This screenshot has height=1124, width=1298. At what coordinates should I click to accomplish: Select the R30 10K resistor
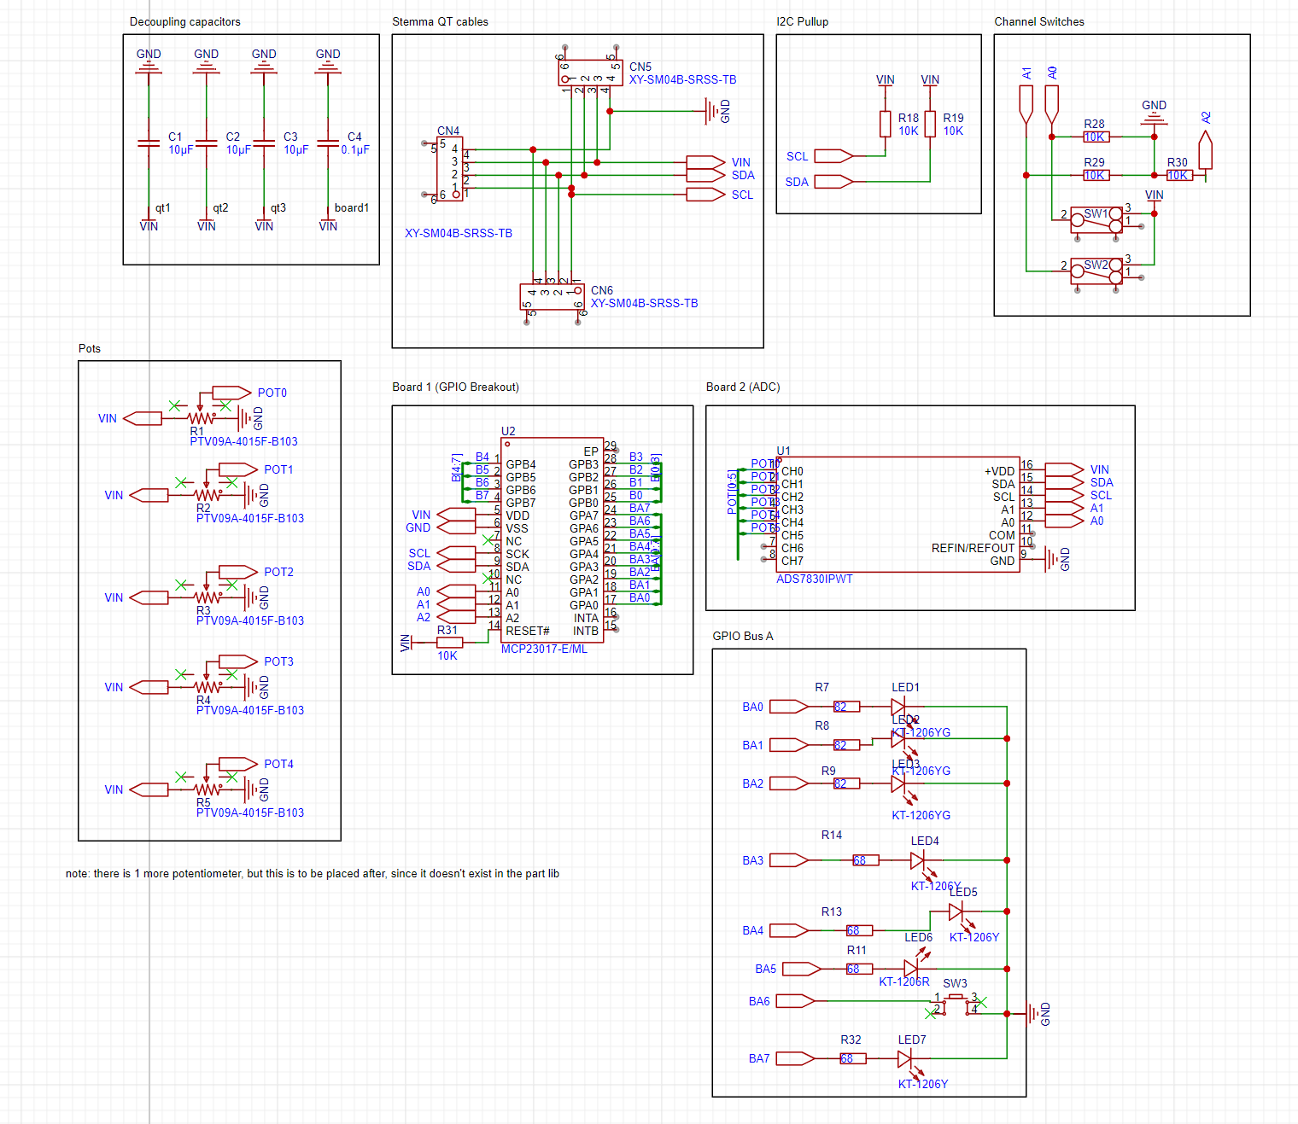point(1178,175)
